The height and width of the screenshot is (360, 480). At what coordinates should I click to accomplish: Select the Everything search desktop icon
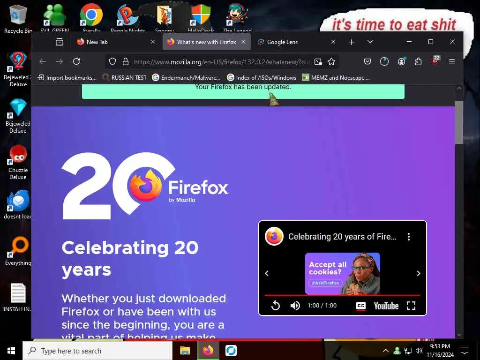pyautogui.click(x=18, y=251)
